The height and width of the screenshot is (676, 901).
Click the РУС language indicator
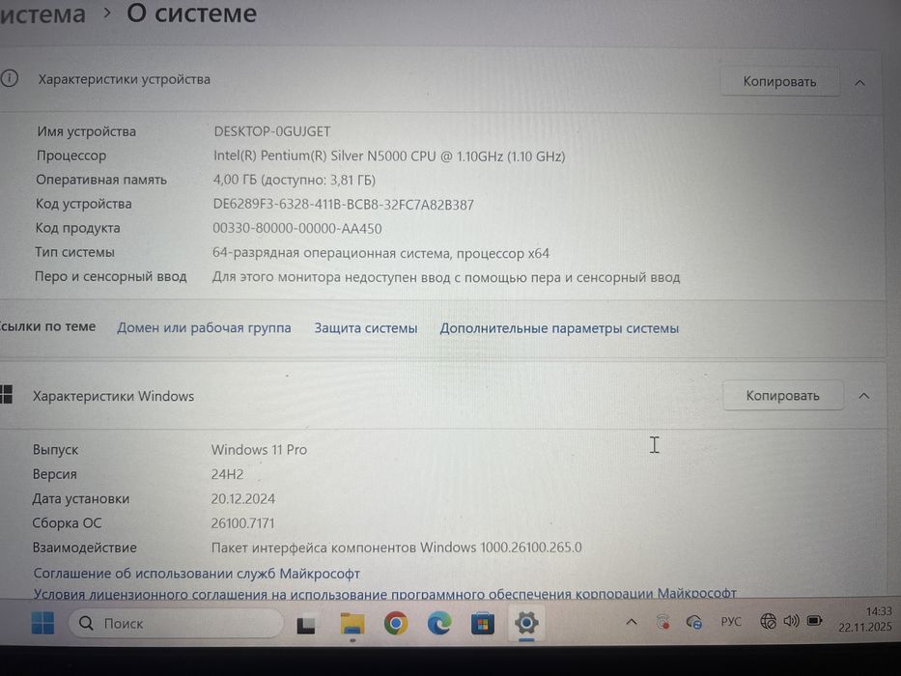tap(731, 621)
